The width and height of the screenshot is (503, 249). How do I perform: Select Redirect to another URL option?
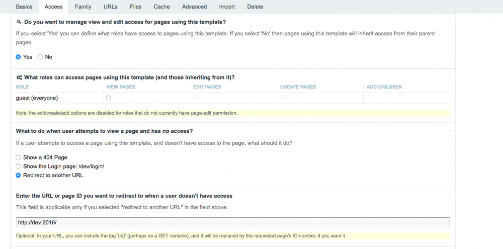(19, 176)
